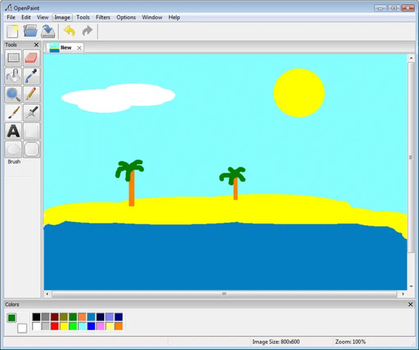
Task: Open the Window menu
Action: 152,17
